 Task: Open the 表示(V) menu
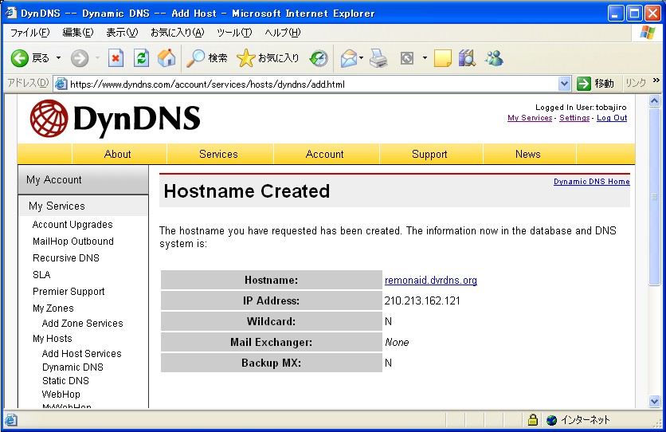point(122,33)
